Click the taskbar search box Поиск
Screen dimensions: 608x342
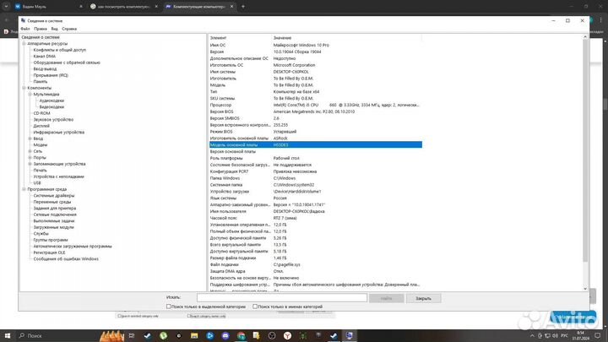pos(34,335)
